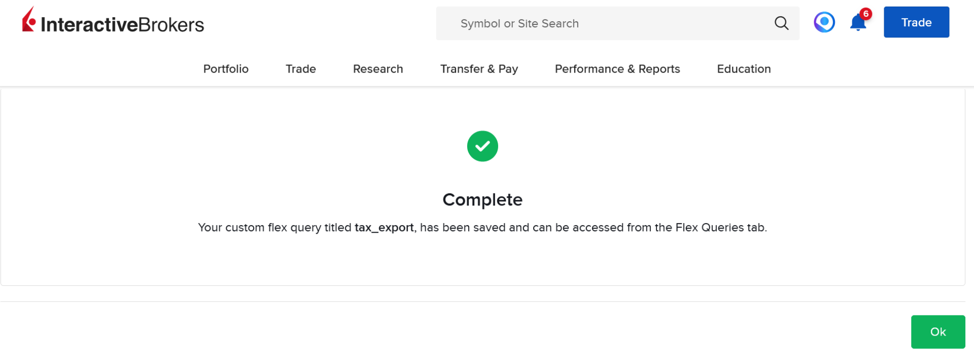
Task: Open the Education section
Action: click(x=743, y=69)
